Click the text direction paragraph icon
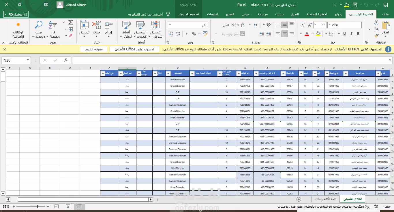The image size is (394, 212). click(x=256, y=25)
